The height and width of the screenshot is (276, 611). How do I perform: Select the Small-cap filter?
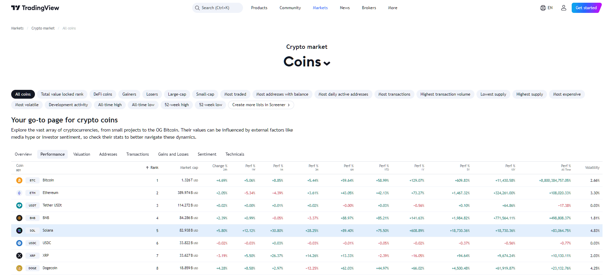[205, 94]
